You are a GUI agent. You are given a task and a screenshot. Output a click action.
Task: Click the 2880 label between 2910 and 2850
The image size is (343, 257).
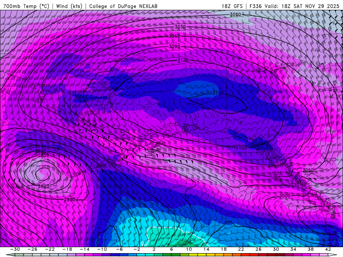click(41, 151)
